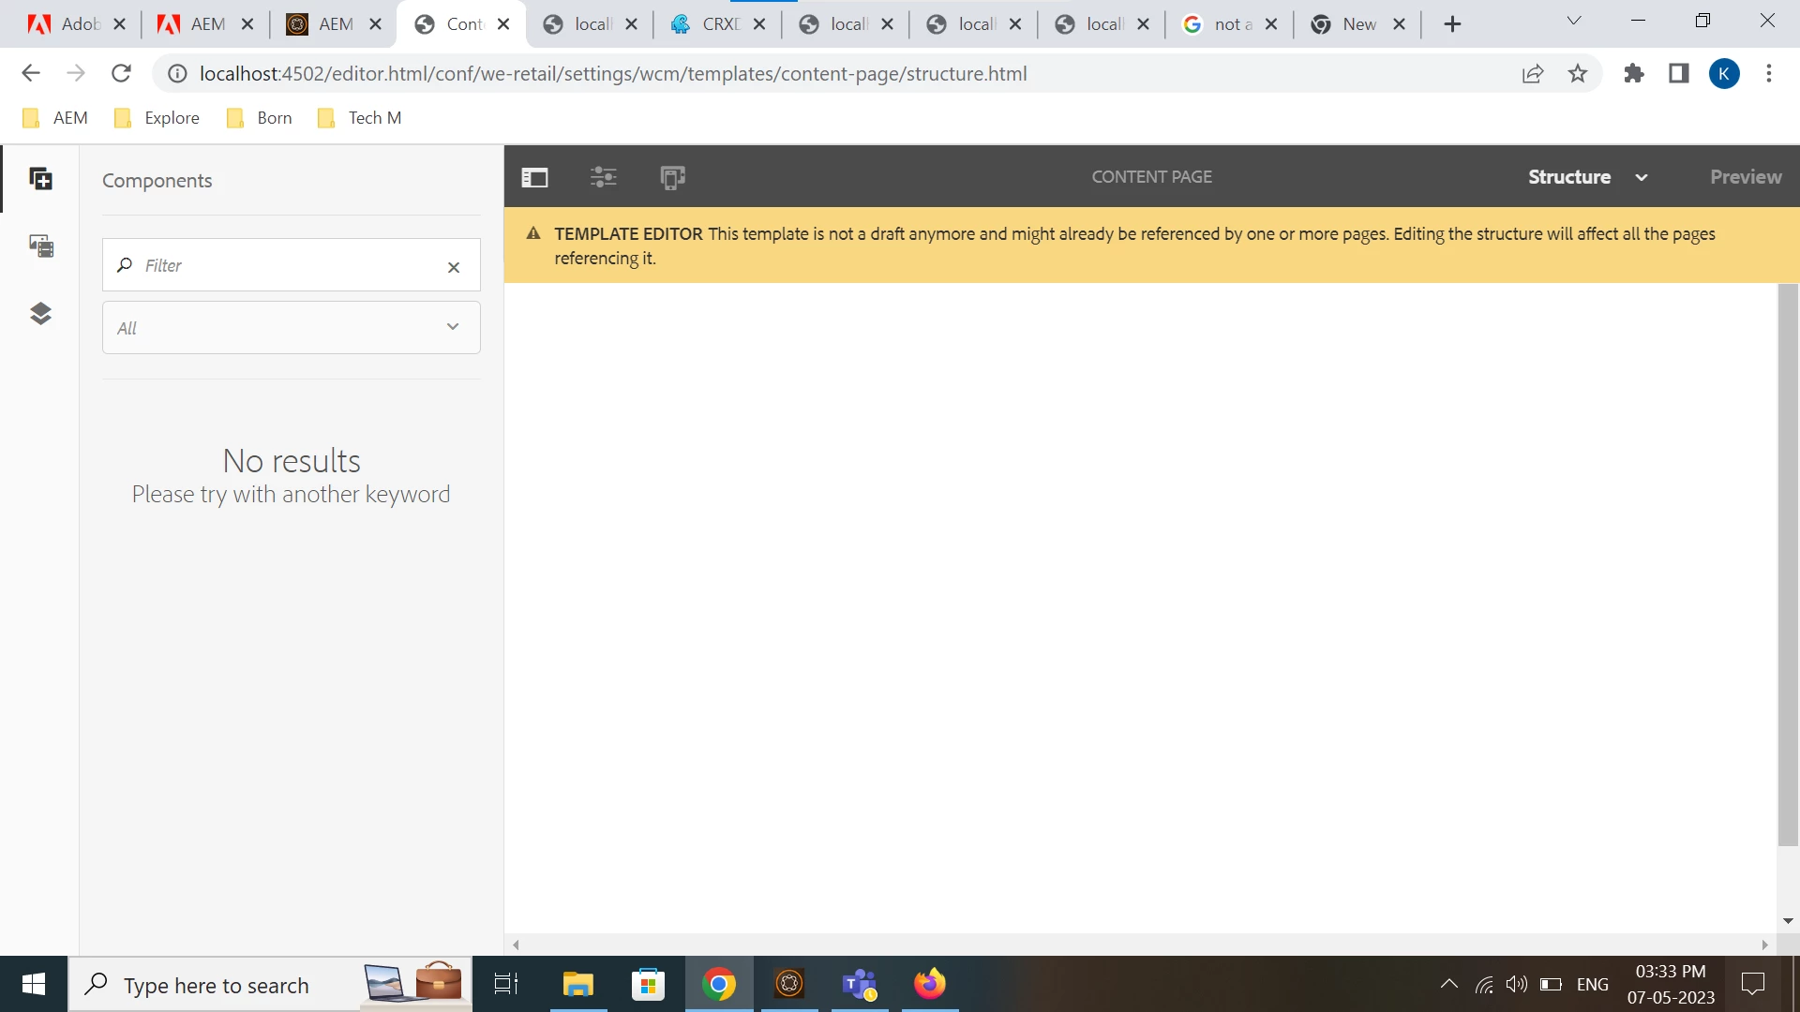Viewport: 1800px width, 1012px height.
Task: Switch to Preview mode
Action: coord(1745,177)
